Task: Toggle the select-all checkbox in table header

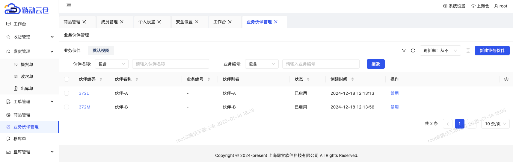Action: [x=67, y=79]
